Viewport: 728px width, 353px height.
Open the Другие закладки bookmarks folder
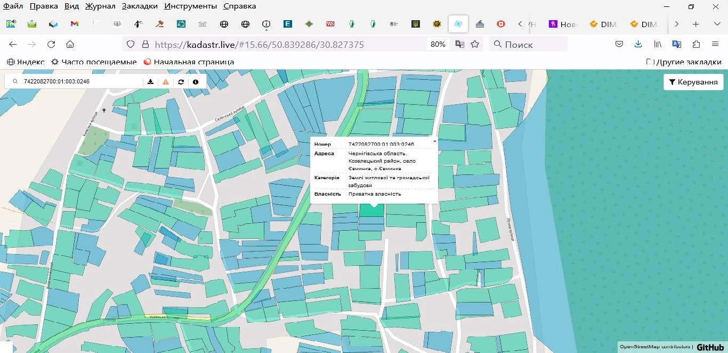tap(684, 62)
